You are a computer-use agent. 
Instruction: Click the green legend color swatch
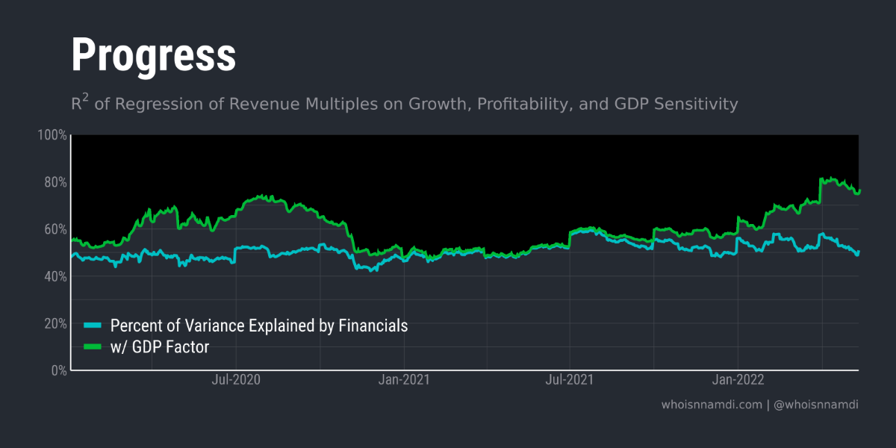coord(92,346)
